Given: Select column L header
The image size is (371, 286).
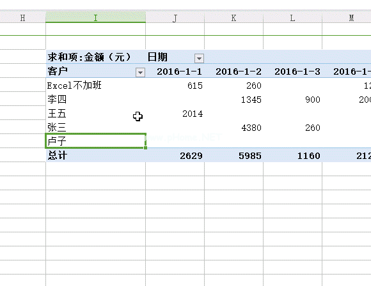Looking at the screenshot, I should 293,18.
